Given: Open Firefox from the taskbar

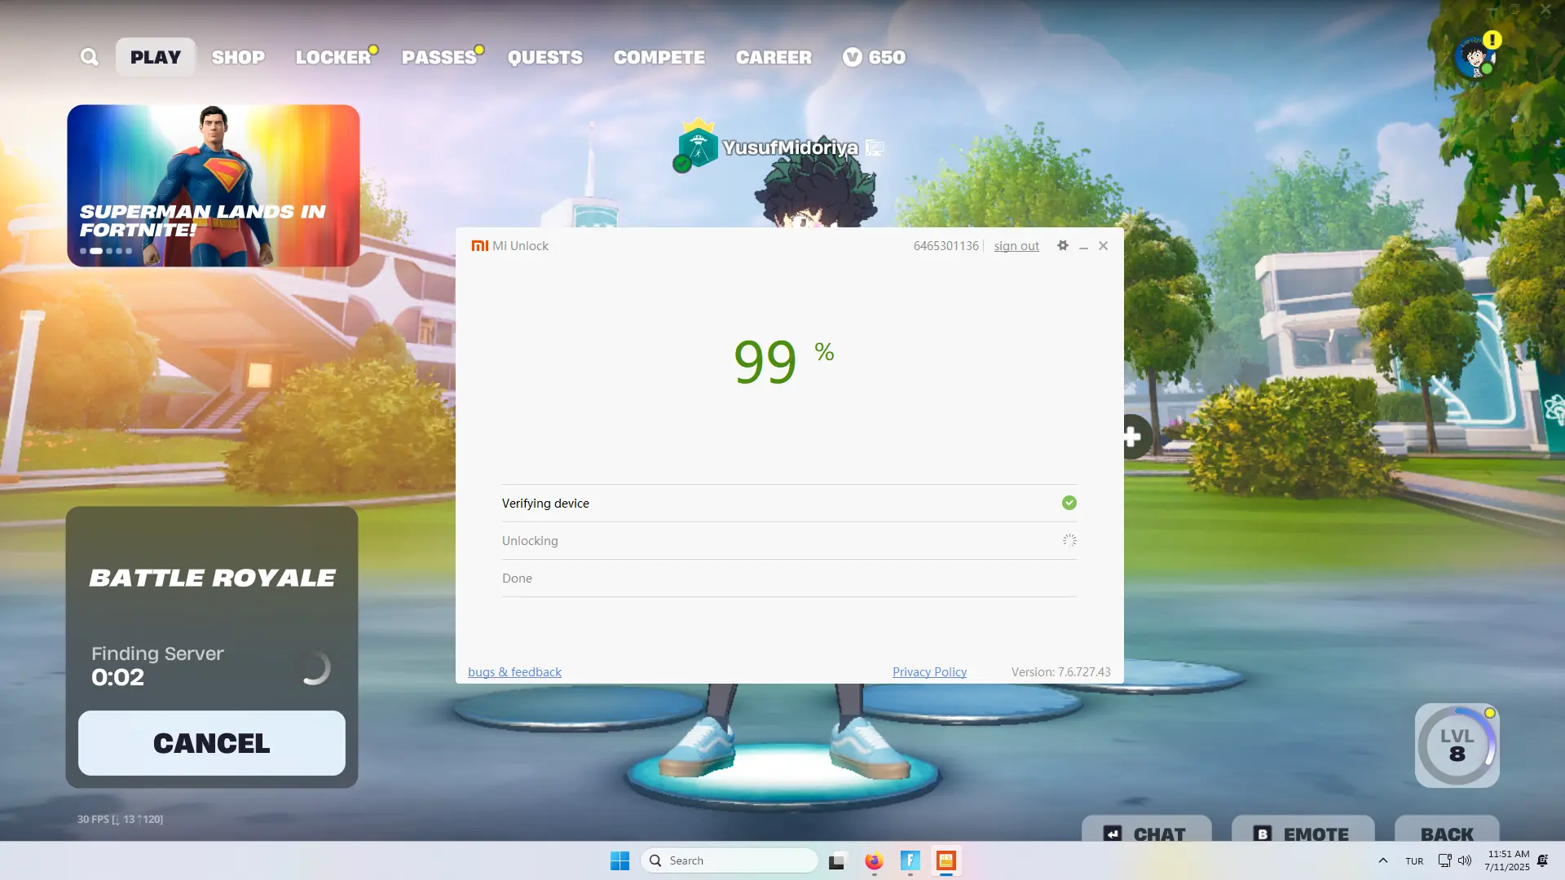Looking at the screenshot, I should (x=874, y=860).
